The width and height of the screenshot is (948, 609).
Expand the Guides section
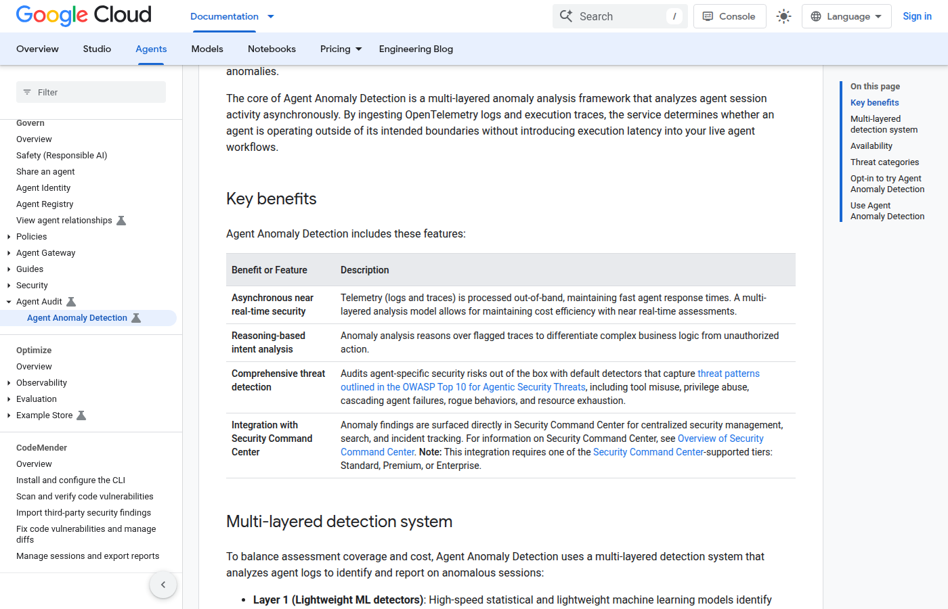tap(9, 269)
